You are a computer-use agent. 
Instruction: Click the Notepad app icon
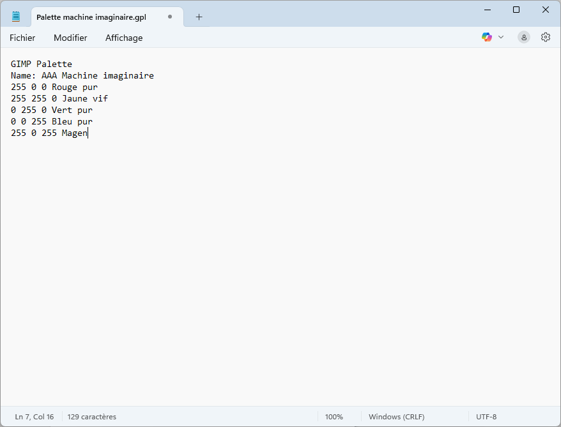pos(16,17)
